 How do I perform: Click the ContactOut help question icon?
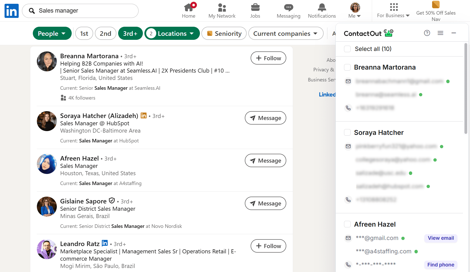(427, 33)
